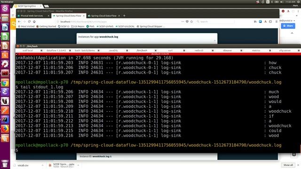Image resolution: width=301 pixels, height=169 pixels.
Task: Open new Firefox tab with plus
Action: (x=124, y=15)
